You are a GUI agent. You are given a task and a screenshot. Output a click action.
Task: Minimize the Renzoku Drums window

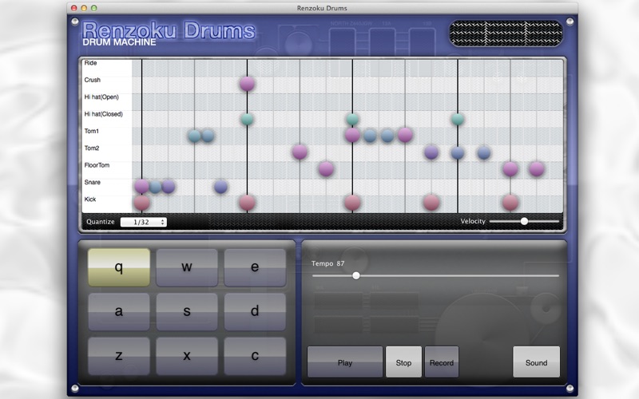click(84, 8)
